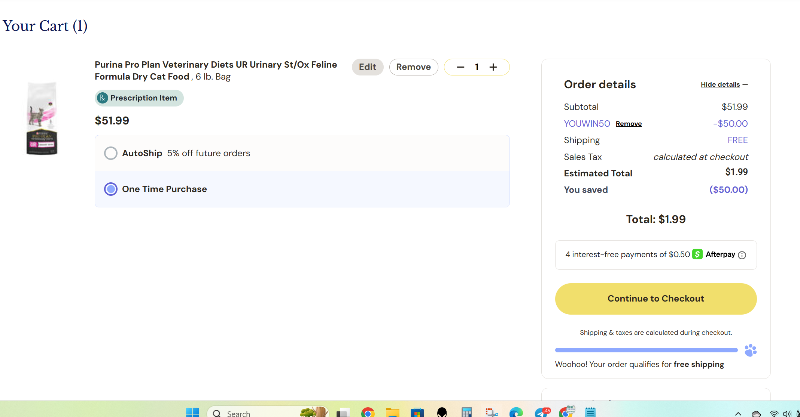Open the Afterpay info icon
800x417 pixels.
point(742,255)
